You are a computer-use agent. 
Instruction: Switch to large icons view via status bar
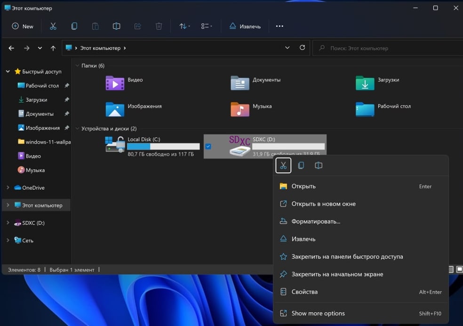pos(459,269)
